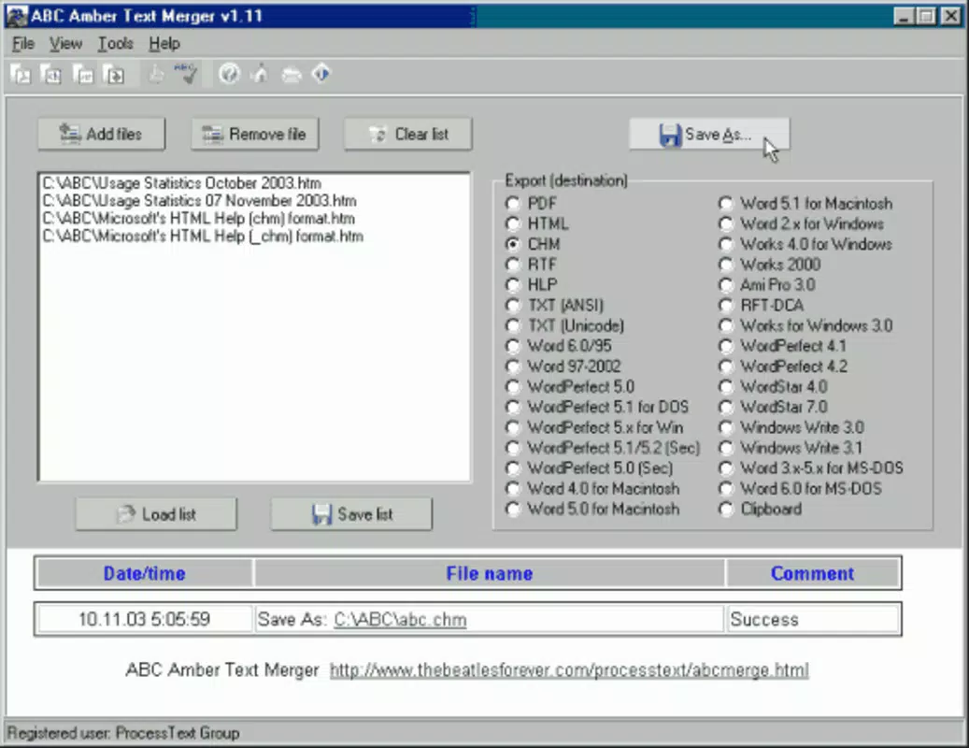Choose the WordPerfect 4.2 export format
This screenshot has height=748, width=969.
[783, 367]
